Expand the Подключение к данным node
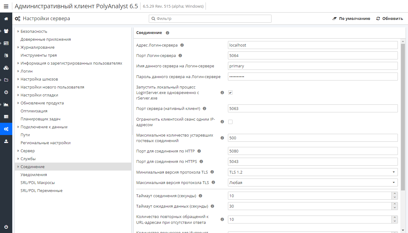408x233 pixels. click(x=18, y=127)
